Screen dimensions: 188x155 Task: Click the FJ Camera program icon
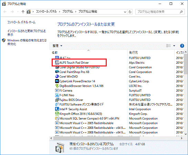[x=57, y=91]
